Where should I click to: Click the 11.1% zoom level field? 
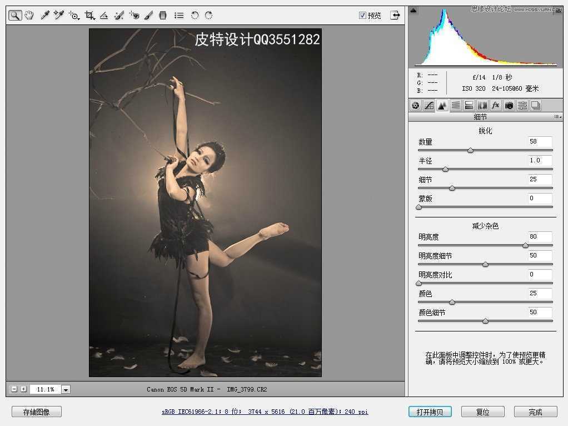45,389
